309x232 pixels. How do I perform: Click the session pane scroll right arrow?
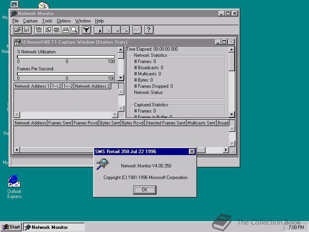click(115, 114)
